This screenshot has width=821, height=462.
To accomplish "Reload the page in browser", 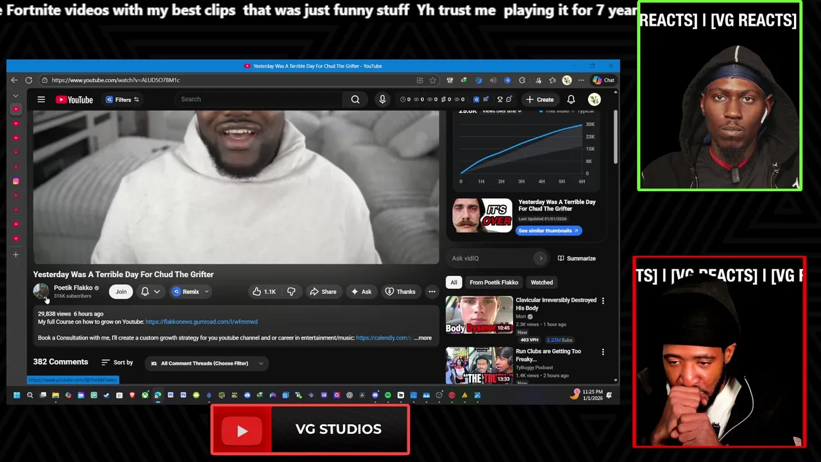I will point(29,80).
